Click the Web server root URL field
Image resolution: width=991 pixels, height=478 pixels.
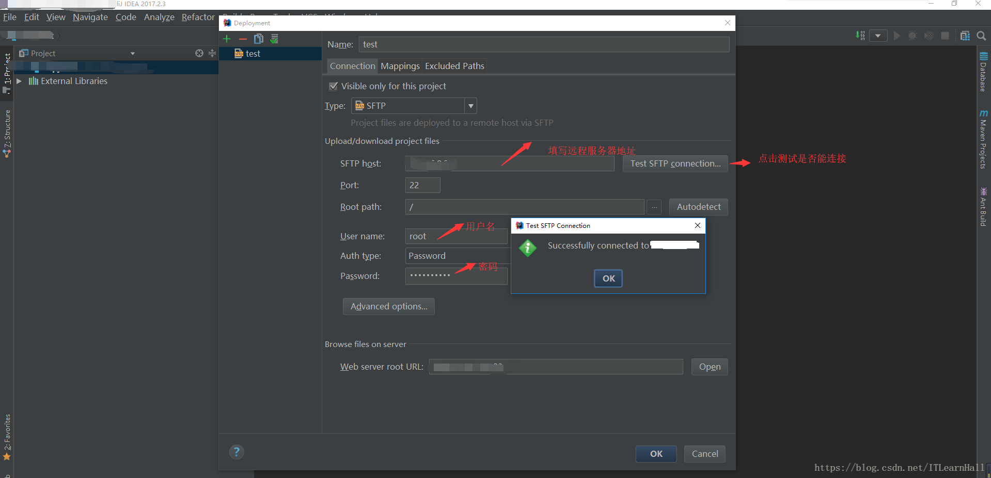pyautogui.click(x=556, y=367)
